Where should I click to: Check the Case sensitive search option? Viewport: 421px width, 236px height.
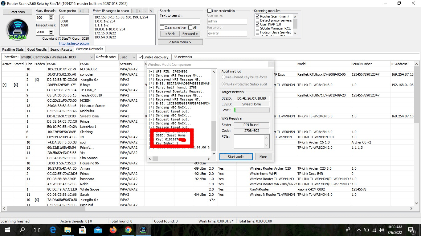[162, 28]
